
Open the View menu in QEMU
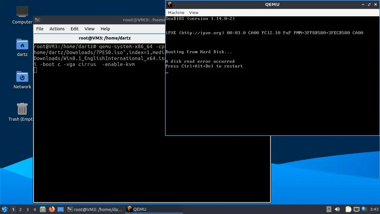[x=194, y=12]
